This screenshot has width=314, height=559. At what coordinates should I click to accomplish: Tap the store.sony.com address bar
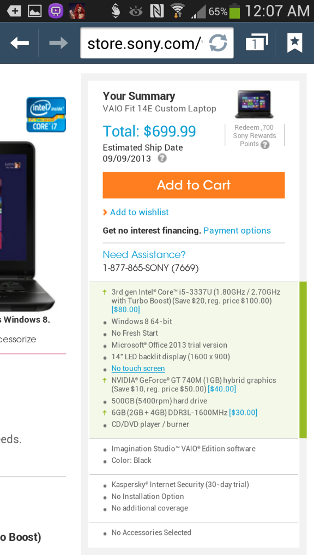tap(145, 43)
